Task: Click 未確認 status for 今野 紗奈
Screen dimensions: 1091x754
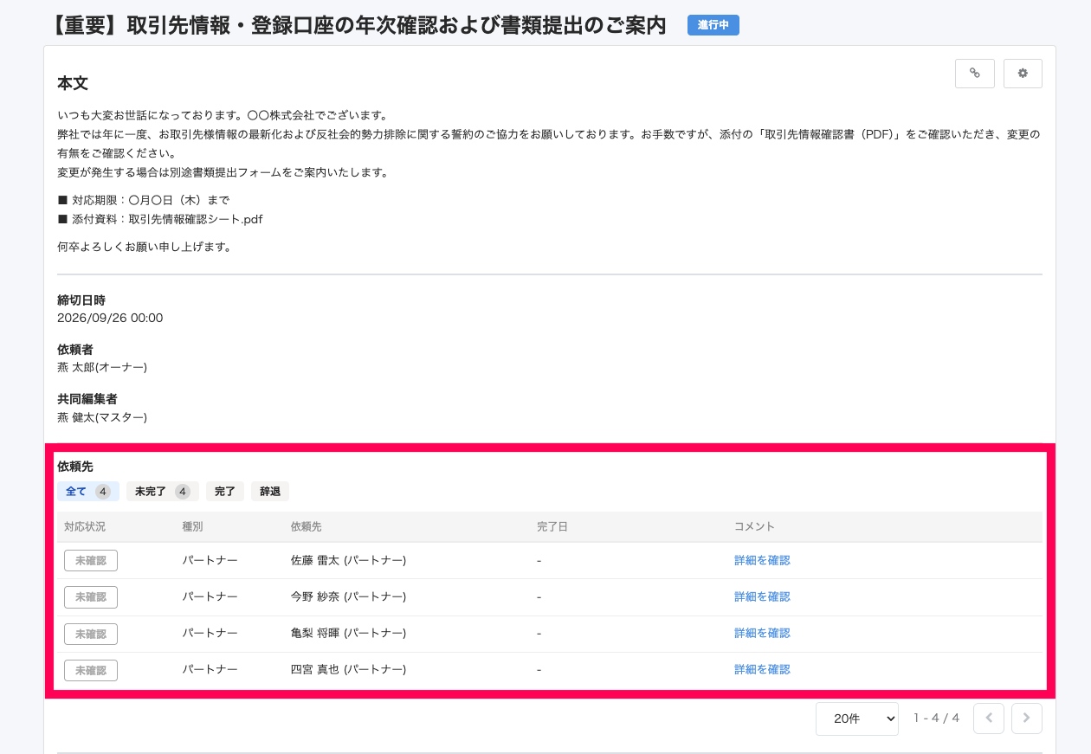Action: click(x=91, y=597)
